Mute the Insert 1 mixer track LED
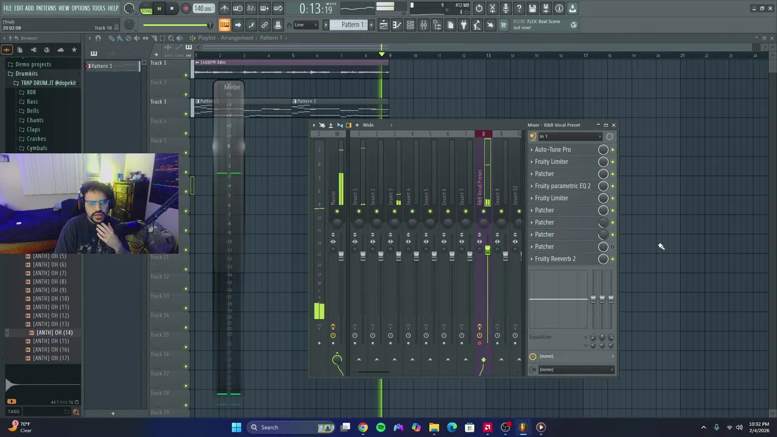This screenshot has width=777, height=437. tap(359, 211)
